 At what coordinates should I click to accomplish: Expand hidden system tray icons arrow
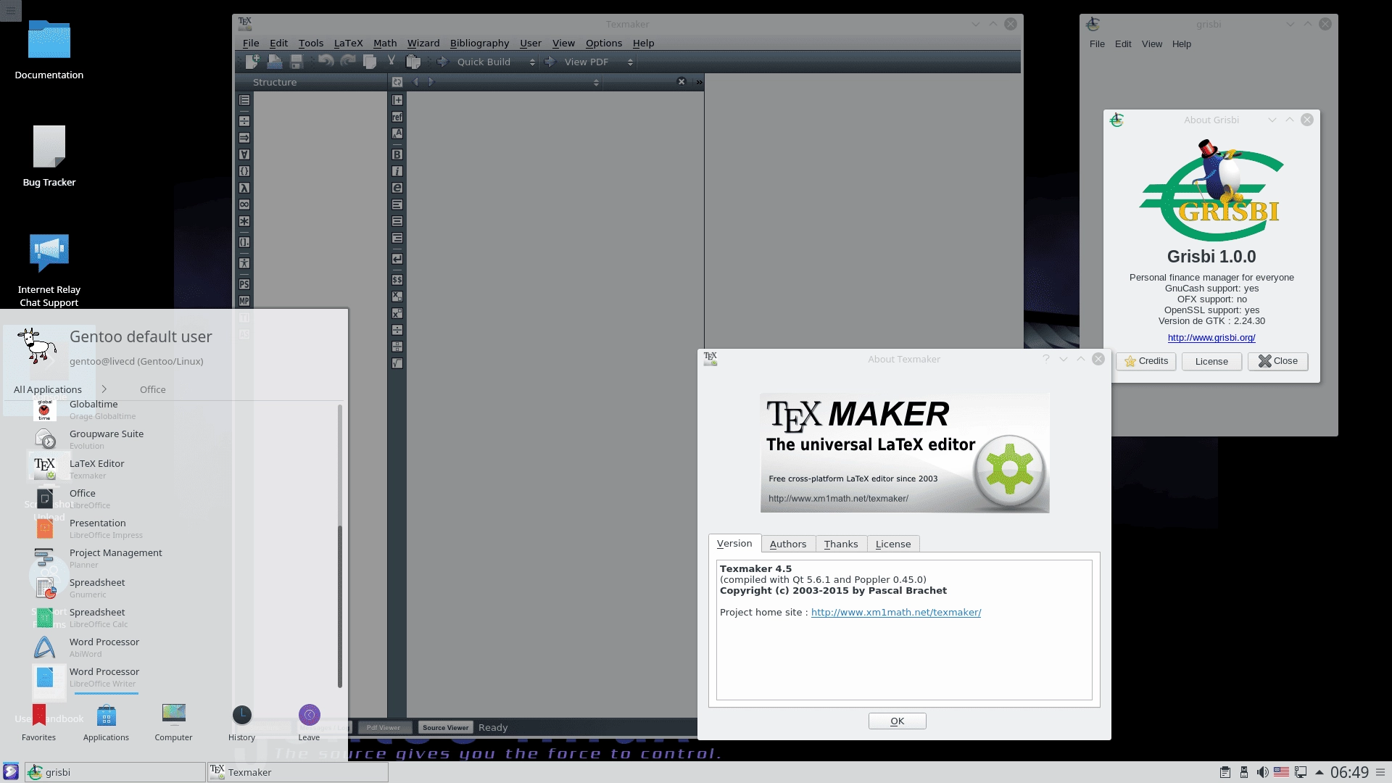[x=1319, y=772]
